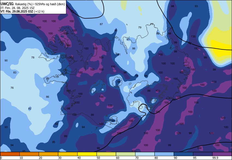
Task: Click the '99.9' legend tick label
Action: click(x=215, y=158)
